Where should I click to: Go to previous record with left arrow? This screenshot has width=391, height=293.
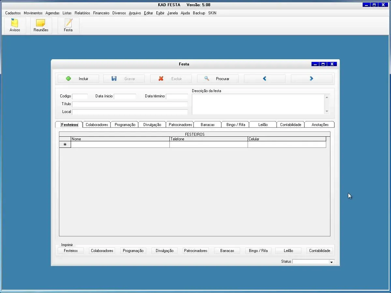[x=265, y=79]
